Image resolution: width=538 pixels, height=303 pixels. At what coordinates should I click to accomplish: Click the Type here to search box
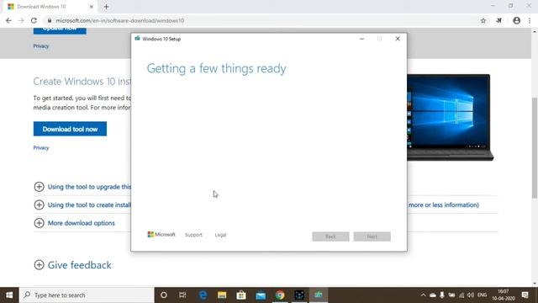pos(87,295)
